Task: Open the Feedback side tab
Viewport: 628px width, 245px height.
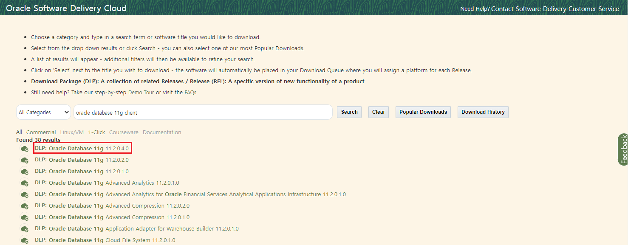Action: tap(623, 149)
